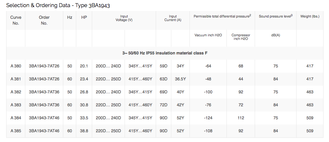The image size is (329, 142).
Task: Click the Sound pressure level header
Action: click(x=275, y=16)
